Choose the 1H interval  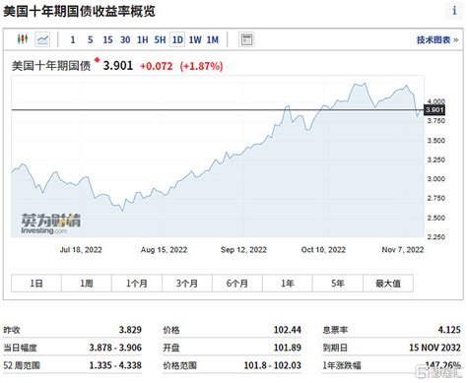tap(143, 40)
